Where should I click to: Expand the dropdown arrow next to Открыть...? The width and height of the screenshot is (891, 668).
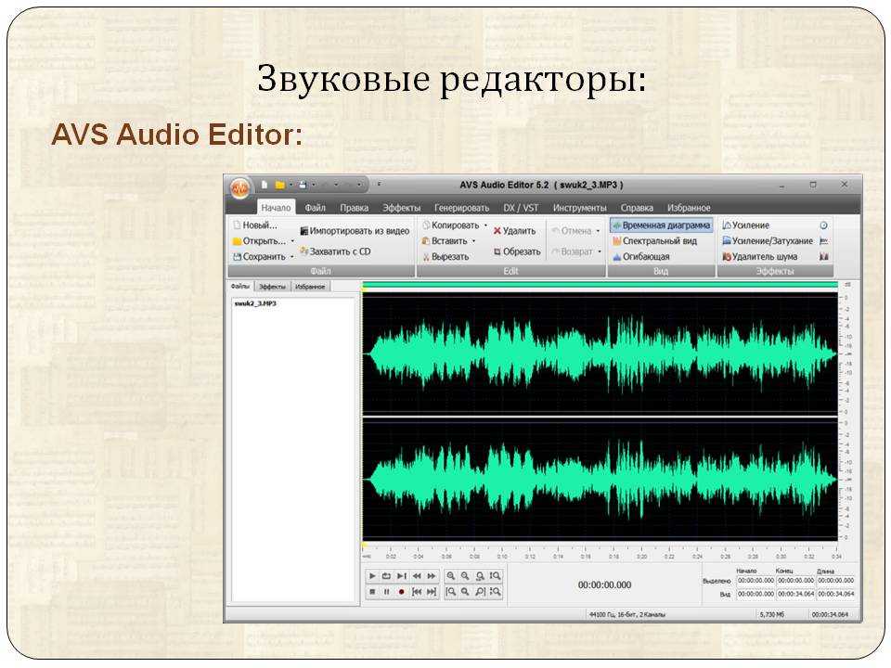[292, 241]
